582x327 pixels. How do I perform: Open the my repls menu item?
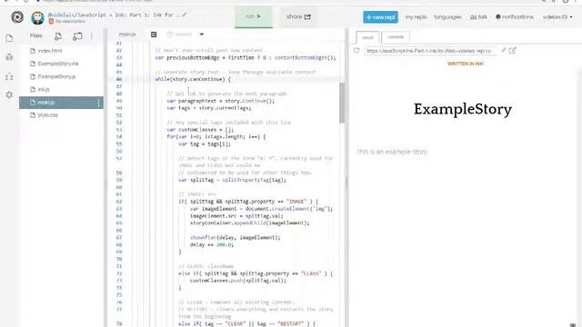coord(416,17)
